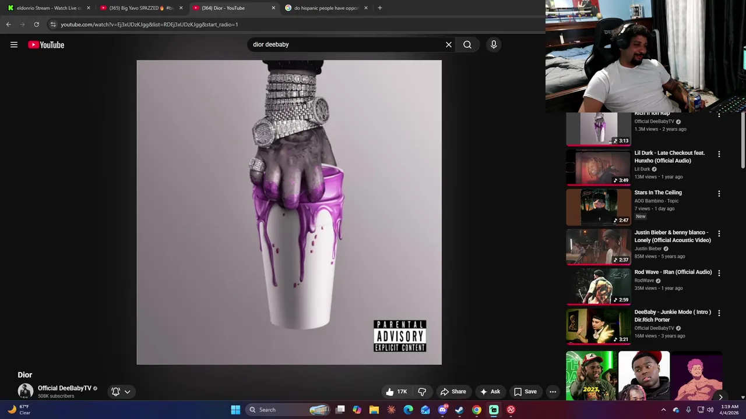Open 'Lil Durk - Late Checkout' title link
This screenshot has height=419, width=746.
point(670,157)
